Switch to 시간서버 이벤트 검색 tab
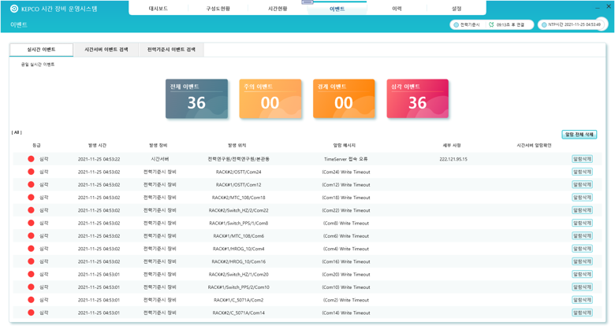The height and width of the screenshot is (333, 615). click(106, 50)
